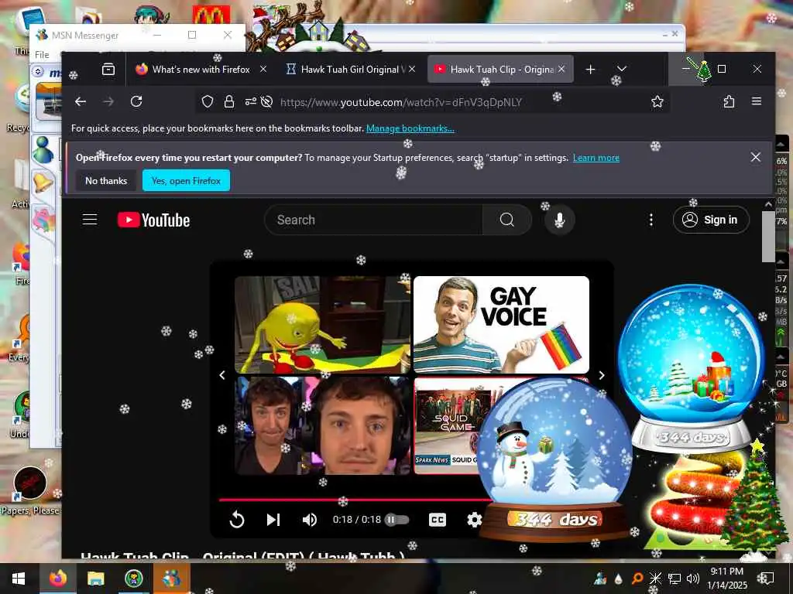Viewport: 793px width, 594px height.
Task: Open the site permissions icon in the address bar
Action: [251, 101]
